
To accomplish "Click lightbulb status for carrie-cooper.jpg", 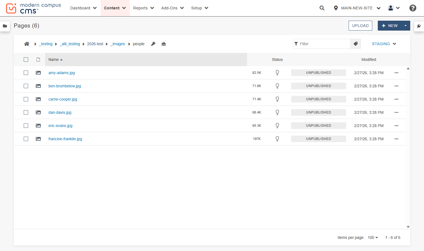I will point(277,99).
